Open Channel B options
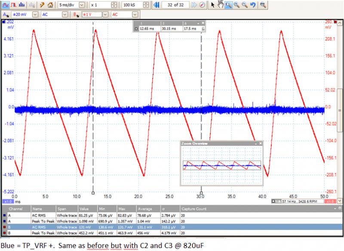The image size is (344, 251). coord(76,15)
